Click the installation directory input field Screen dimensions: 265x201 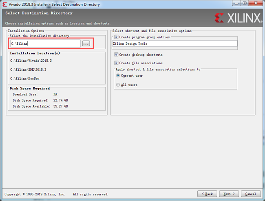[x=45, y=43]
